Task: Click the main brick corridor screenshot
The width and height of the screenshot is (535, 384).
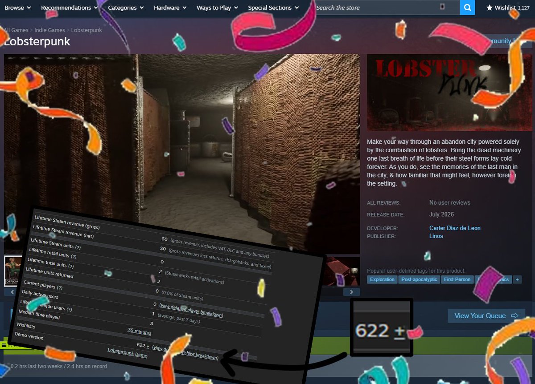Action: pos(182,154)
